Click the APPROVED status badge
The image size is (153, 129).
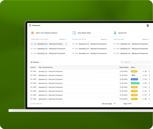point(134,79)
